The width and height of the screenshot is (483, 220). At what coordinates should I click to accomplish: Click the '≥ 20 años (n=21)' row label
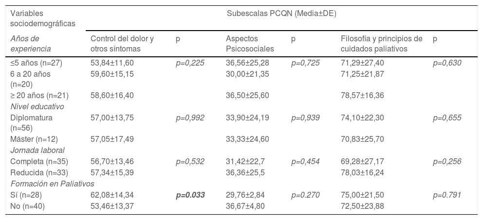(x=39, y=96)
